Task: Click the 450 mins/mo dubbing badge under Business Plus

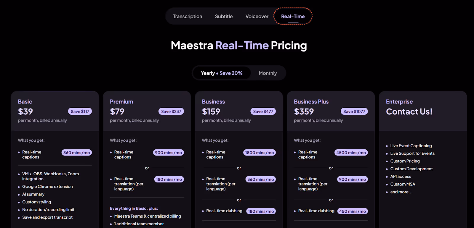Action: (x=353, y=211)
